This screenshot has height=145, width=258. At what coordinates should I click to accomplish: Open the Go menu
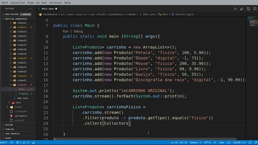tap(37, 3)
